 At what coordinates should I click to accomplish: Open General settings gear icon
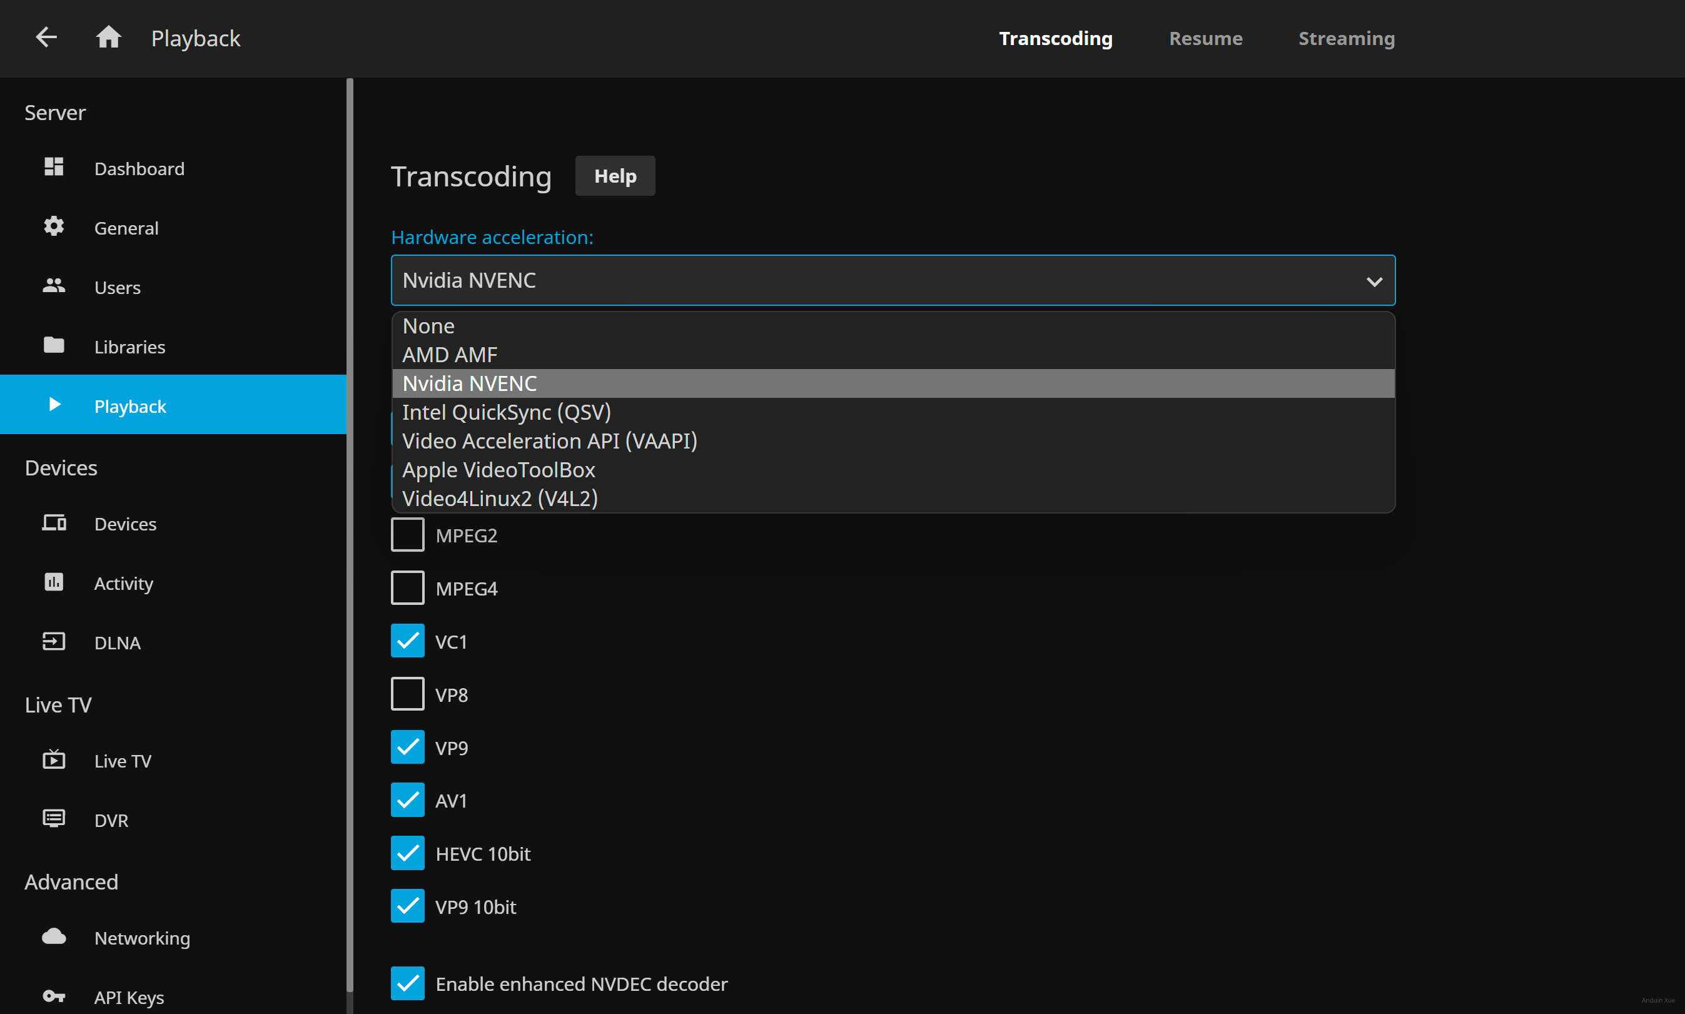click(54, 227)
